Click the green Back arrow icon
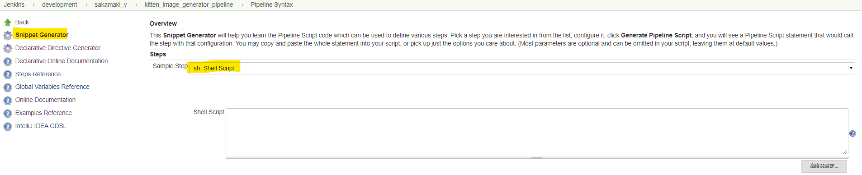The width and height of the screenshot is (862, 175). coord(8,22)
